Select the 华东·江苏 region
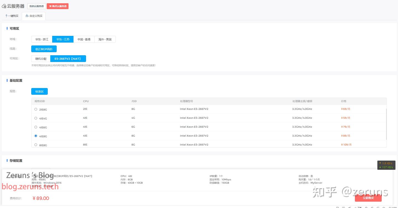The height and width of the screenshot is (208, 398). click(x=63, y=39)
